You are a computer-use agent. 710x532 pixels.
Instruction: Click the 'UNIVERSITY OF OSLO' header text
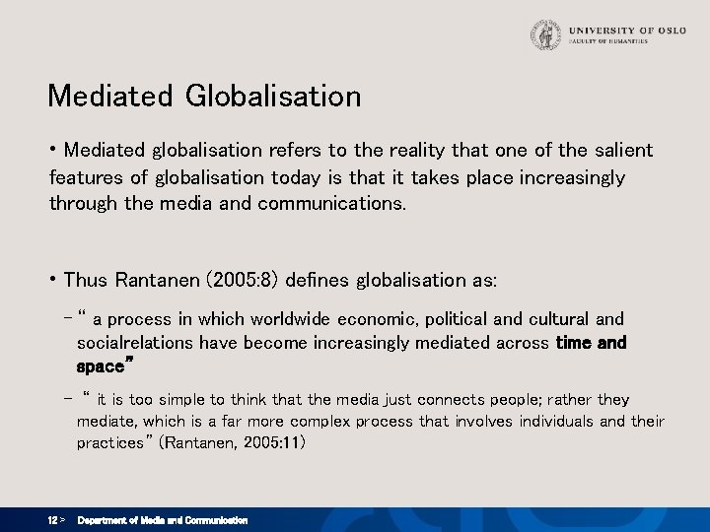[627, 31]
